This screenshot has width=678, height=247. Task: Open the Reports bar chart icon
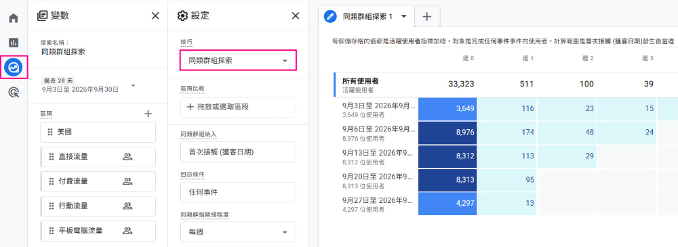pos(14,43)
